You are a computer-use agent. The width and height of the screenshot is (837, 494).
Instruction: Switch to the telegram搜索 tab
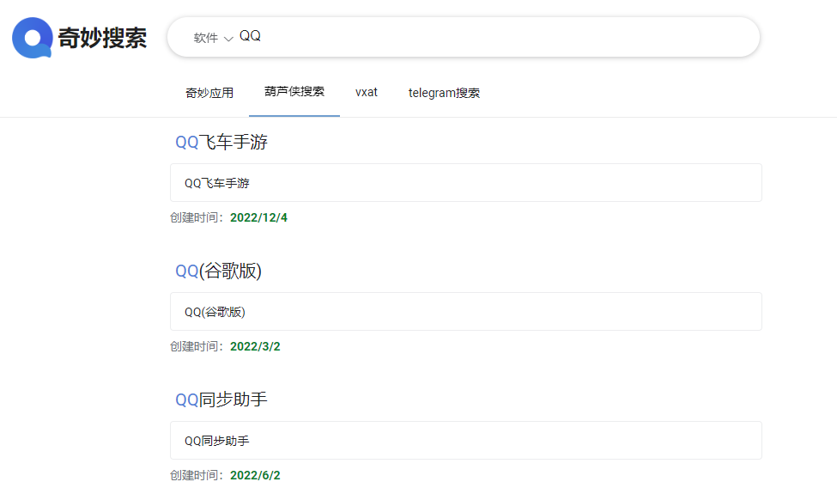pyautogui.click(x=444, y=93)
